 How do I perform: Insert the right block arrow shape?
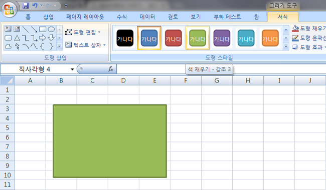click(x=43, y=37)
